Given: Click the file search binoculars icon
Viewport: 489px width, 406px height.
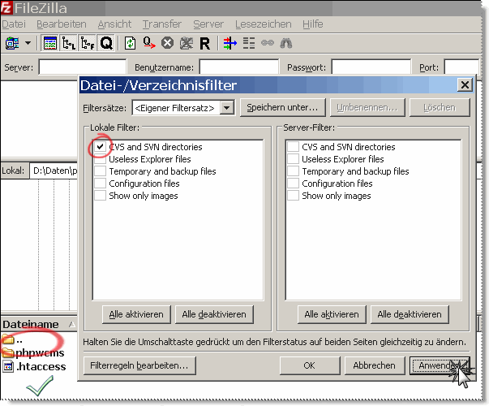Looking at the screenshot, I should (286, 43).
